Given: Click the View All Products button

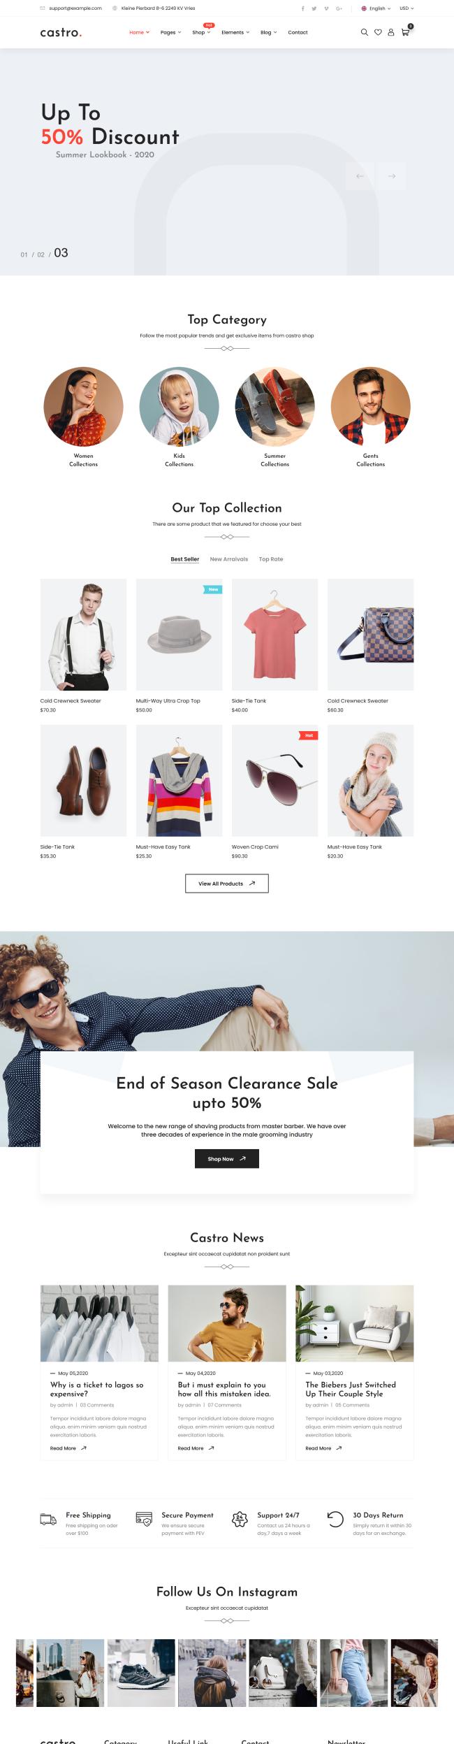Looking at the screenshot, I should tap(227, 884).
